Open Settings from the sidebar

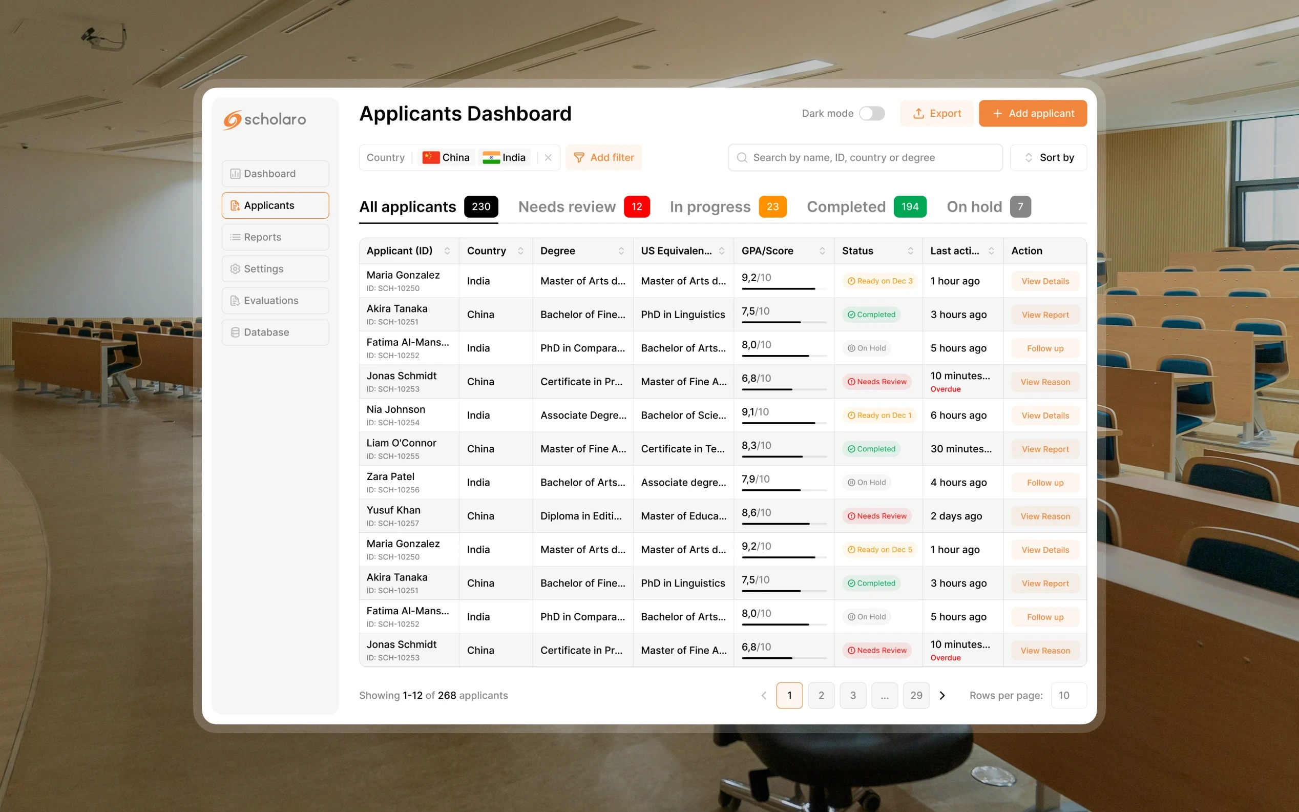(275, 268)
